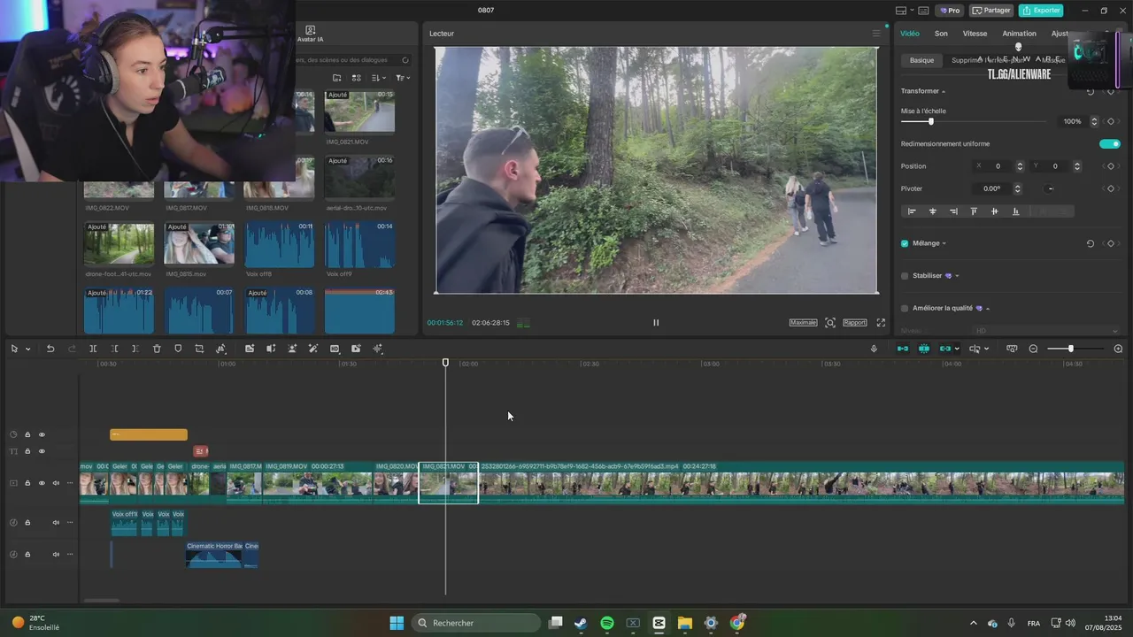
Task: Switch to the Vitesse tab
Action: point(975,34)
